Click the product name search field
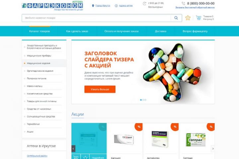239x159 pixels. pyautogui.click(x=96, y=18)
